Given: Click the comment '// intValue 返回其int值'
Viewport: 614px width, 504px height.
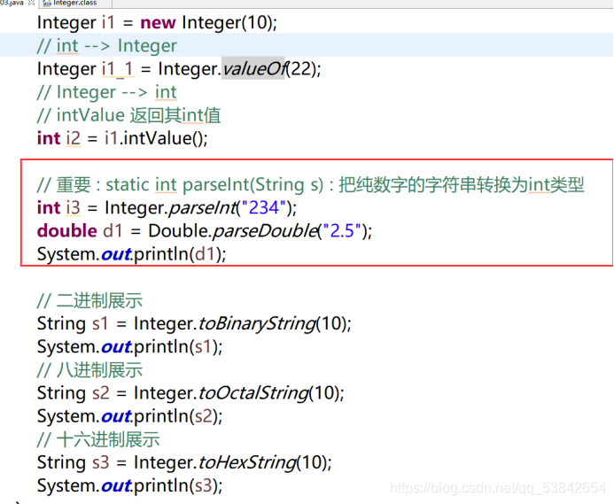Looking at the screenshot, I should [128, 115].
